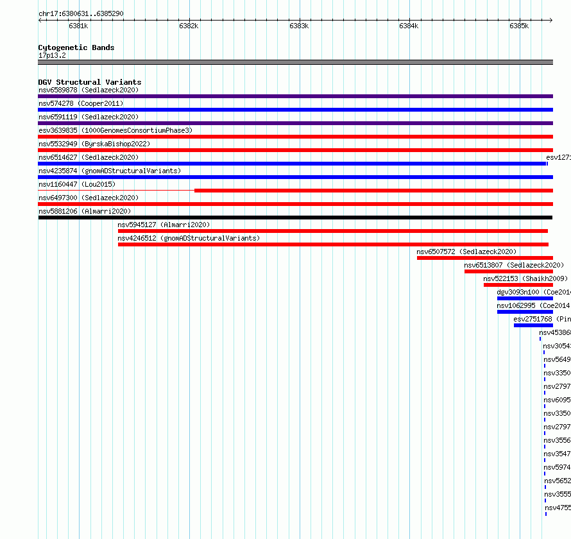Open the esv3639835 (1000GenomesConsortiumPhase3) label

click(x=115, y=130)
